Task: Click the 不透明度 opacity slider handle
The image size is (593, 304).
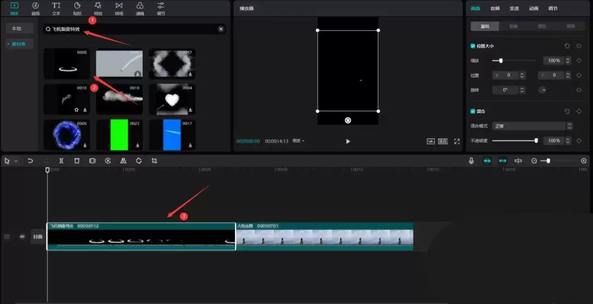Action: pyautogui.click(x=536, y=141)
